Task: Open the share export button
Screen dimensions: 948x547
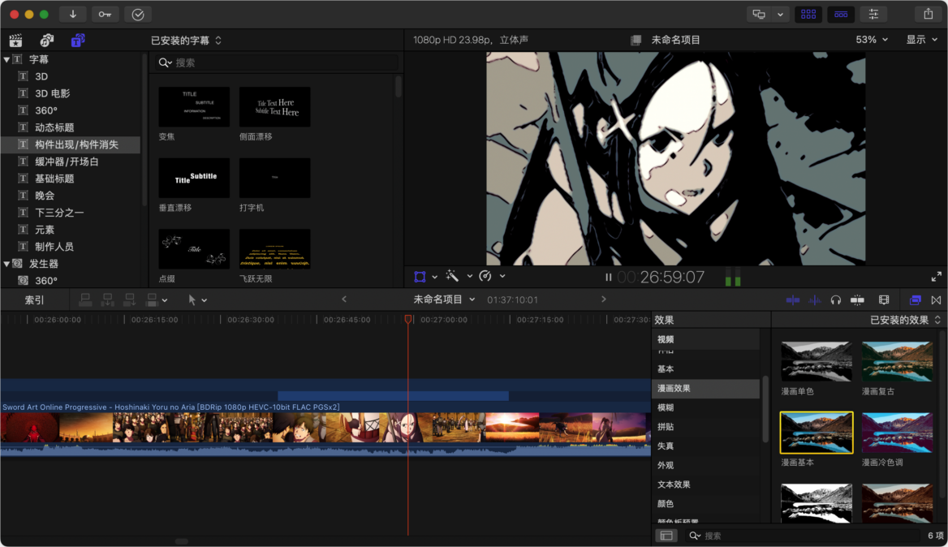Action: point(929,15)
